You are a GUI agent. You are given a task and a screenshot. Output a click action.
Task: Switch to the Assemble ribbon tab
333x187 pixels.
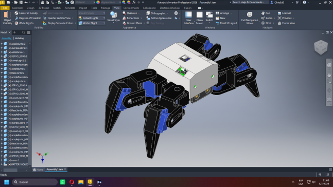17,8
